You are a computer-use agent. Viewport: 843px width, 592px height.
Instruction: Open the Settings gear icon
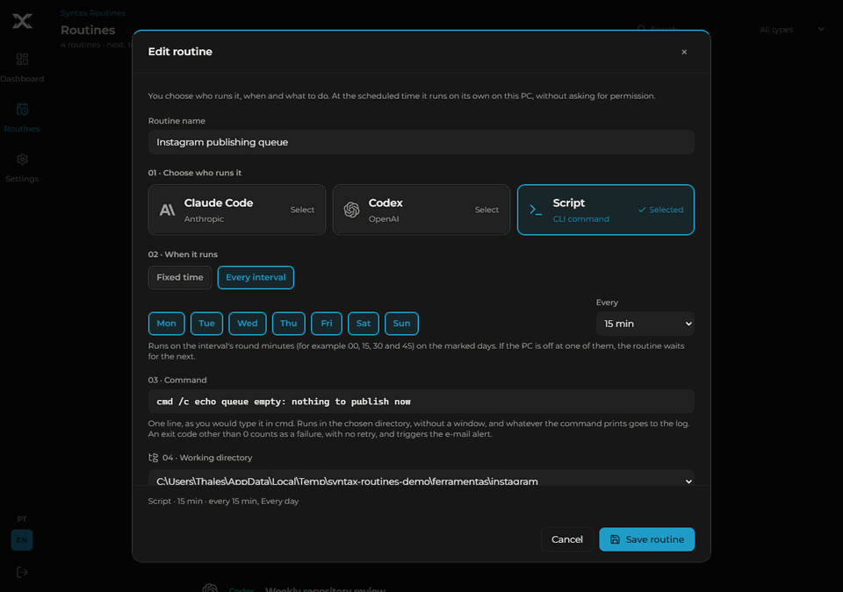point(22,160)
